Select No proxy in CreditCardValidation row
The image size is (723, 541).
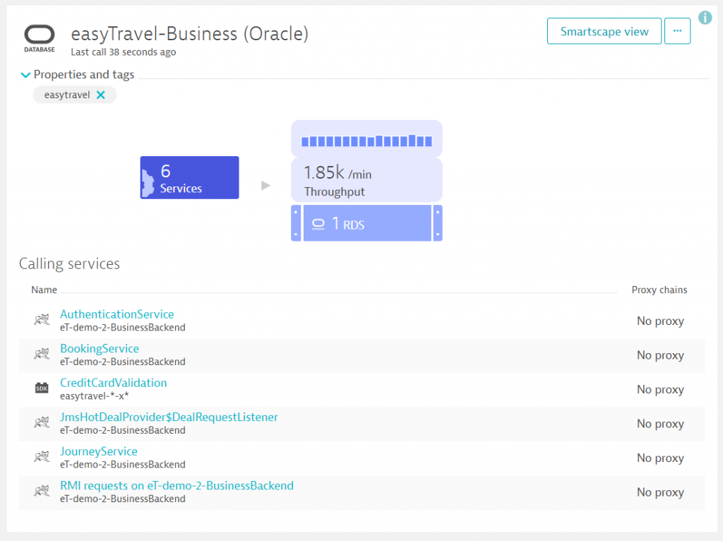click(x=660, y=390)
